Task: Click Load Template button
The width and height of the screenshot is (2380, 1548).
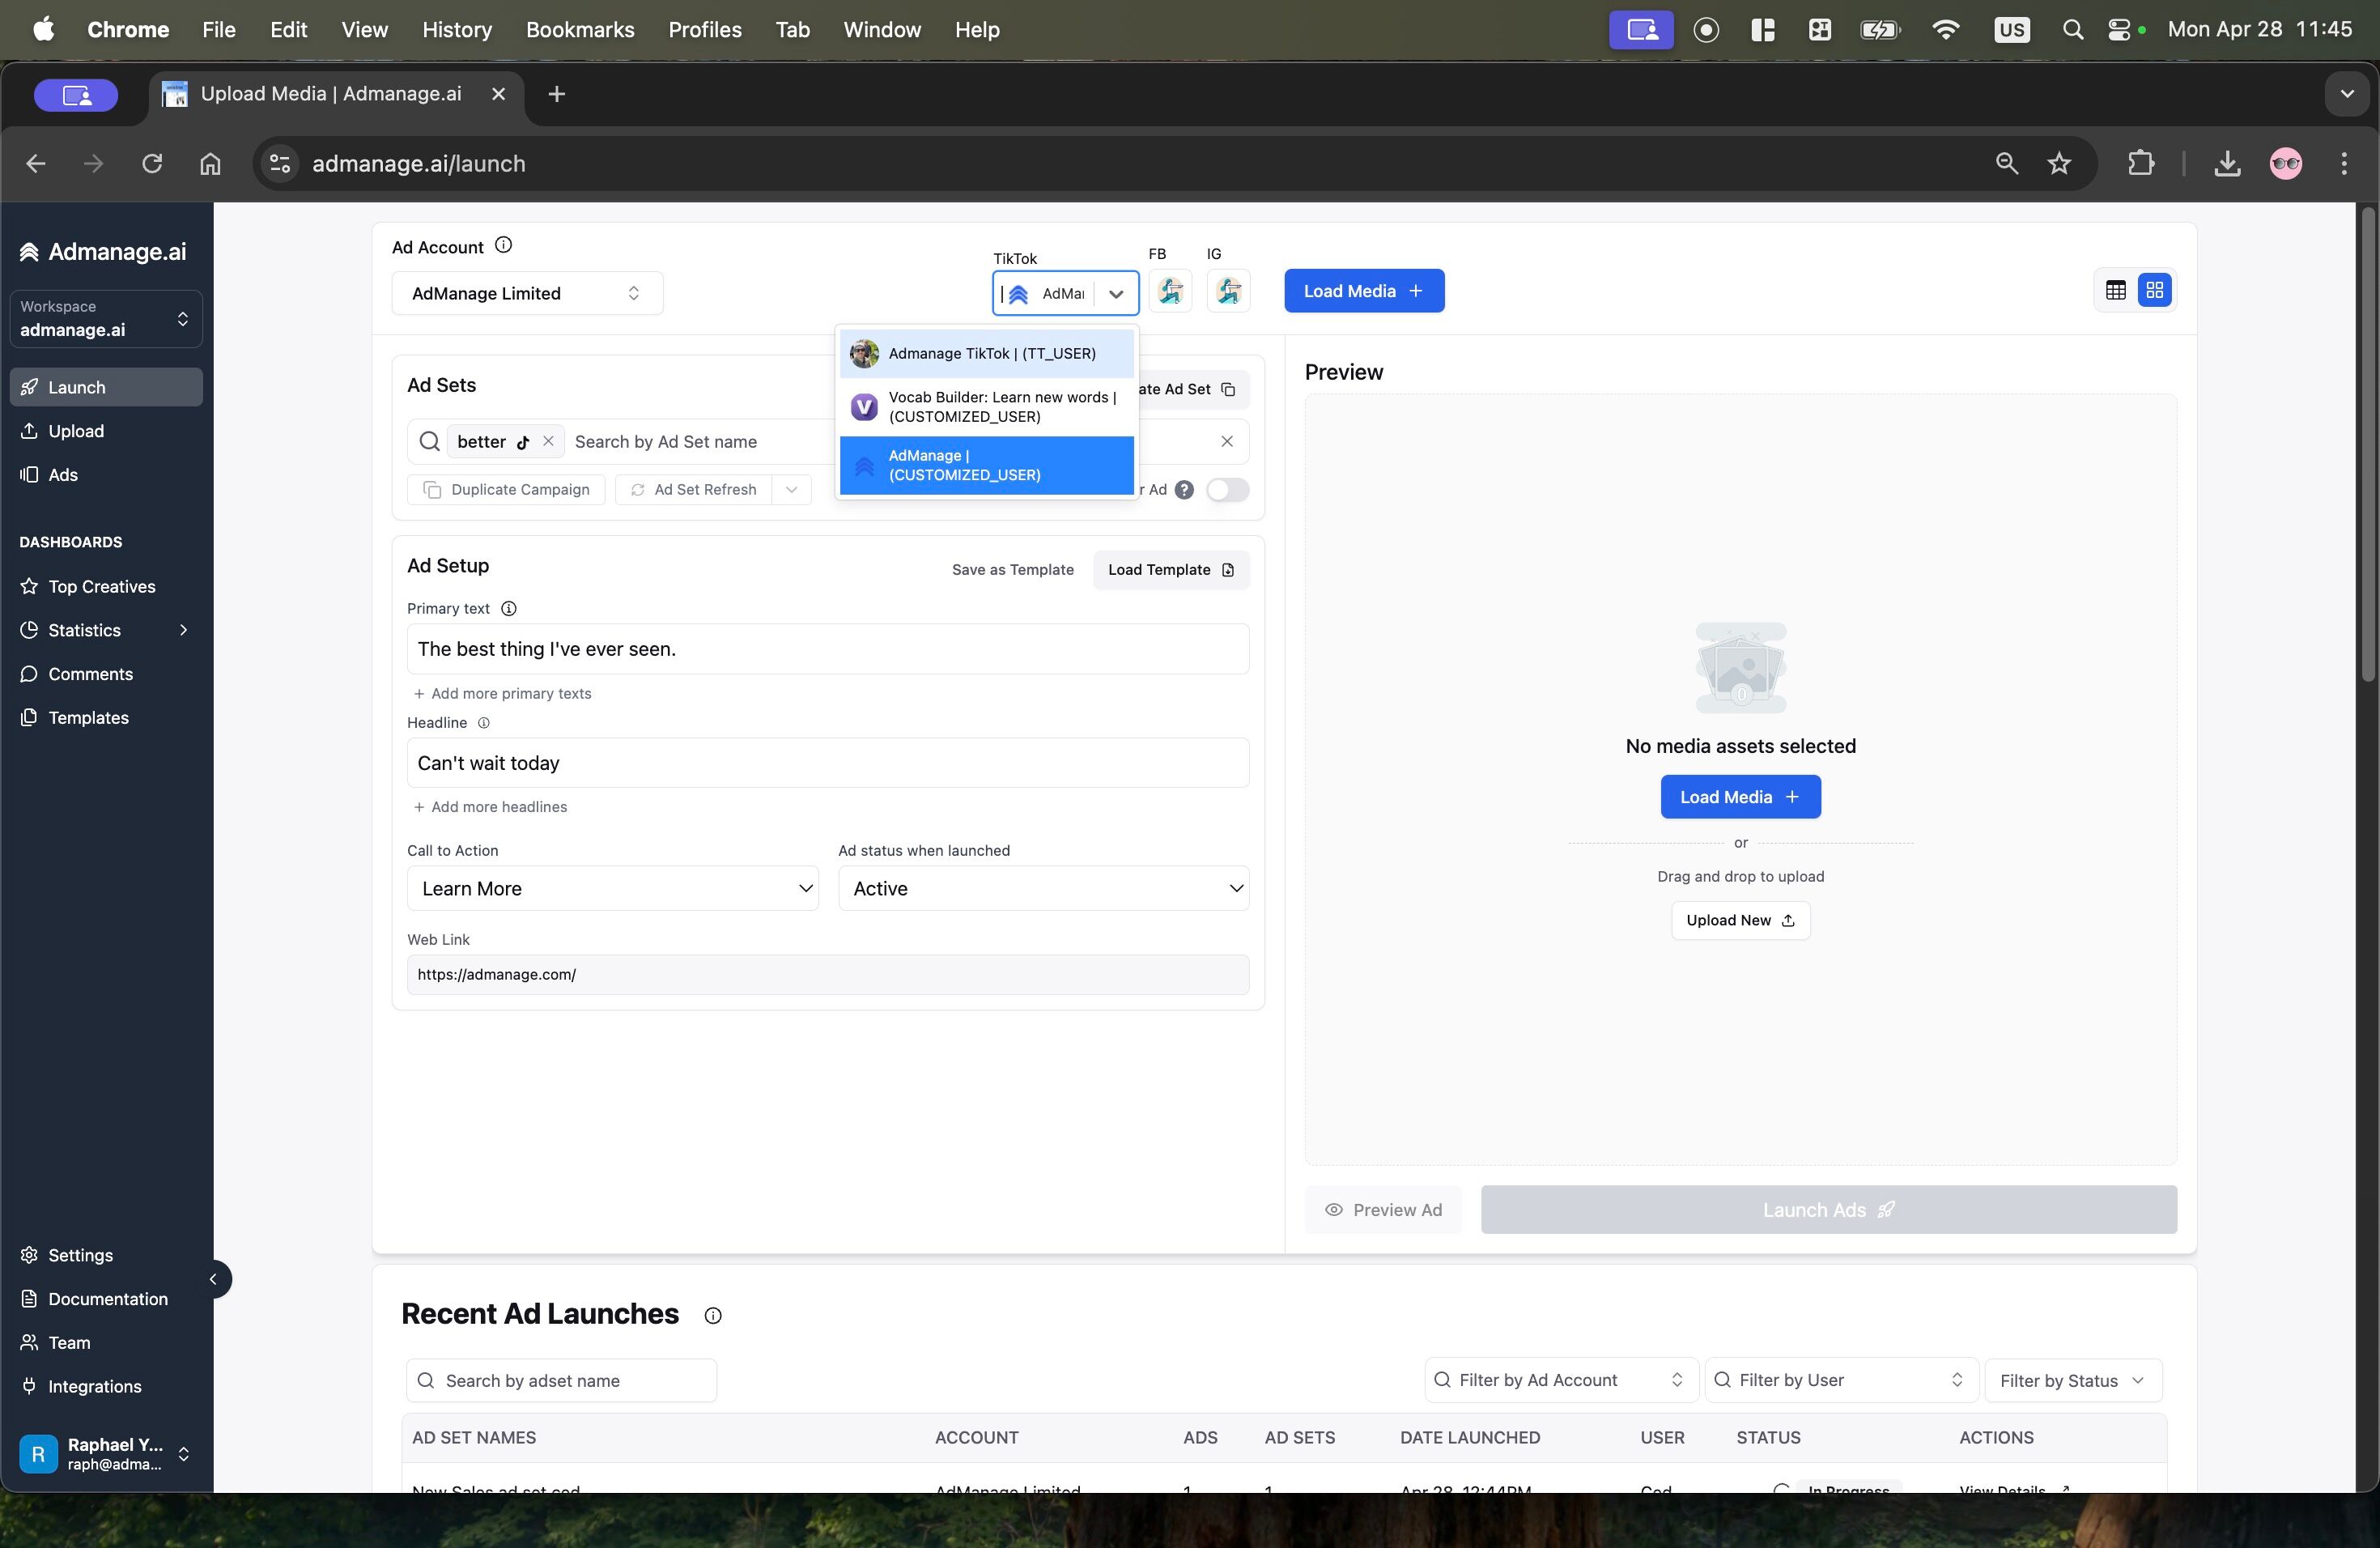Action: tap(1170, 570)
